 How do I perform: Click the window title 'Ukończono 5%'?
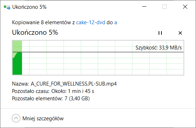[x=29, y=7]
